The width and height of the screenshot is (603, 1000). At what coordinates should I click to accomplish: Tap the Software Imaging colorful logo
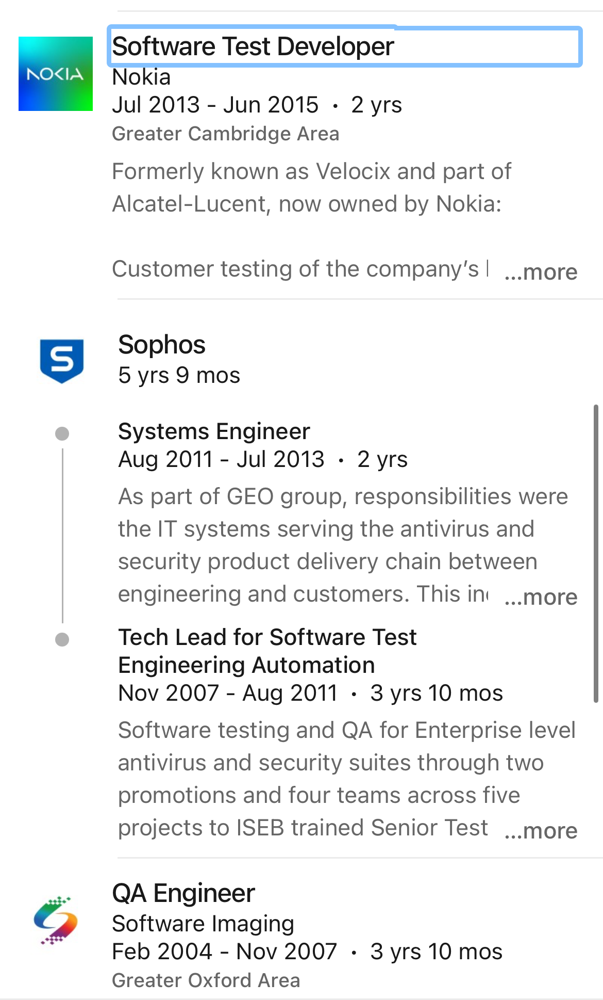pyautogui.click(x=56, y=920)
